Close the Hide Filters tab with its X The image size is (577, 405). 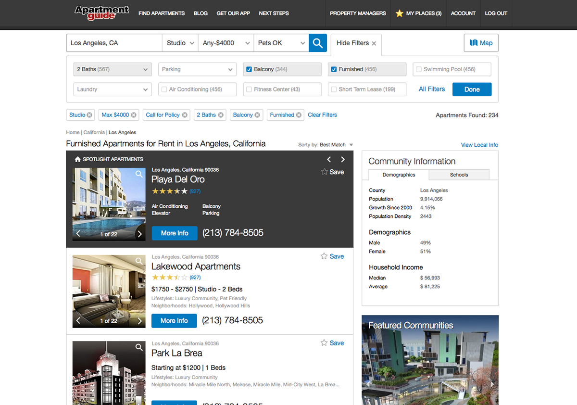pyautogui.click(x=374, y=43)
